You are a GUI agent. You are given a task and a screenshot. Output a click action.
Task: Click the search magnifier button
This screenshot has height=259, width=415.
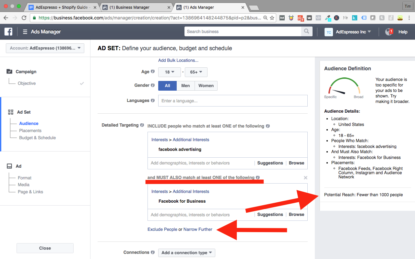click(x=306, y=31)
